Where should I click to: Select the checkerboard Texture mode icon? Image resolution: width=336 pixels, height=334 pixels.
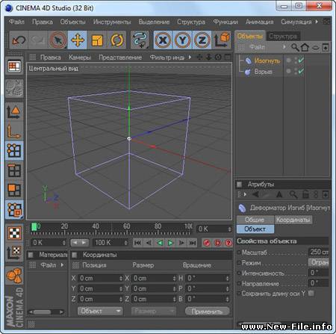[x=14, y=233]
